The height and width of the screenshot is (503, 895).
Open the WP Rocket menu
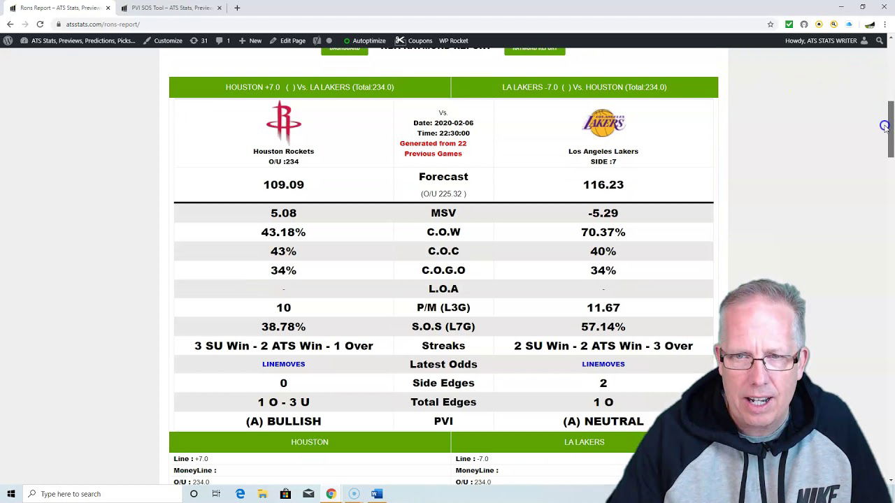point(453,41)
